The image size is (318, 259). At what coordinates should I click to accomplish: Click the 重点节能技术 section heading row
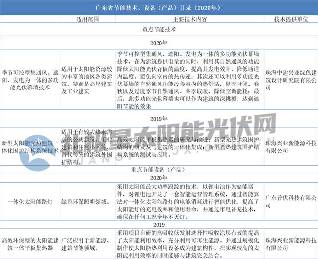click(159, 30)
